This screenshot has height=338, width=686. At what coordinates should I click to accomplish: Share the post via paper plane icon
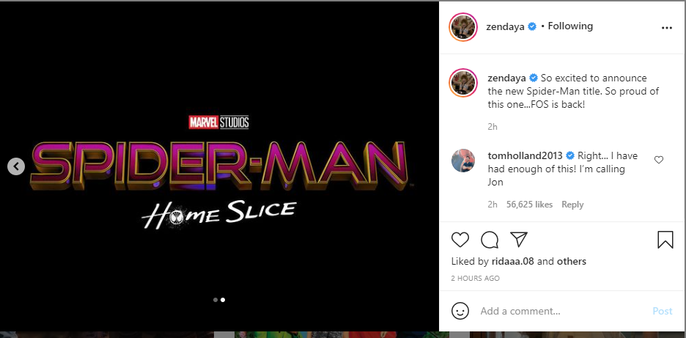518,240
